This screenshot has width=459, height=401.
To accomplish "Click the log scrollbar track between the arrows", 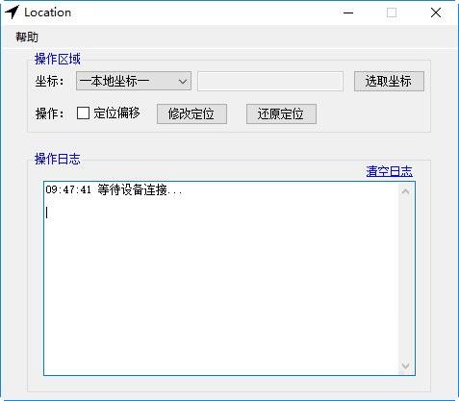I will (405, 278).
